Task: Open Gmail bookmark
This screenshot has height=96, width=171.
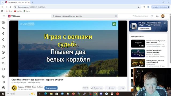Action: click(9, 11)
